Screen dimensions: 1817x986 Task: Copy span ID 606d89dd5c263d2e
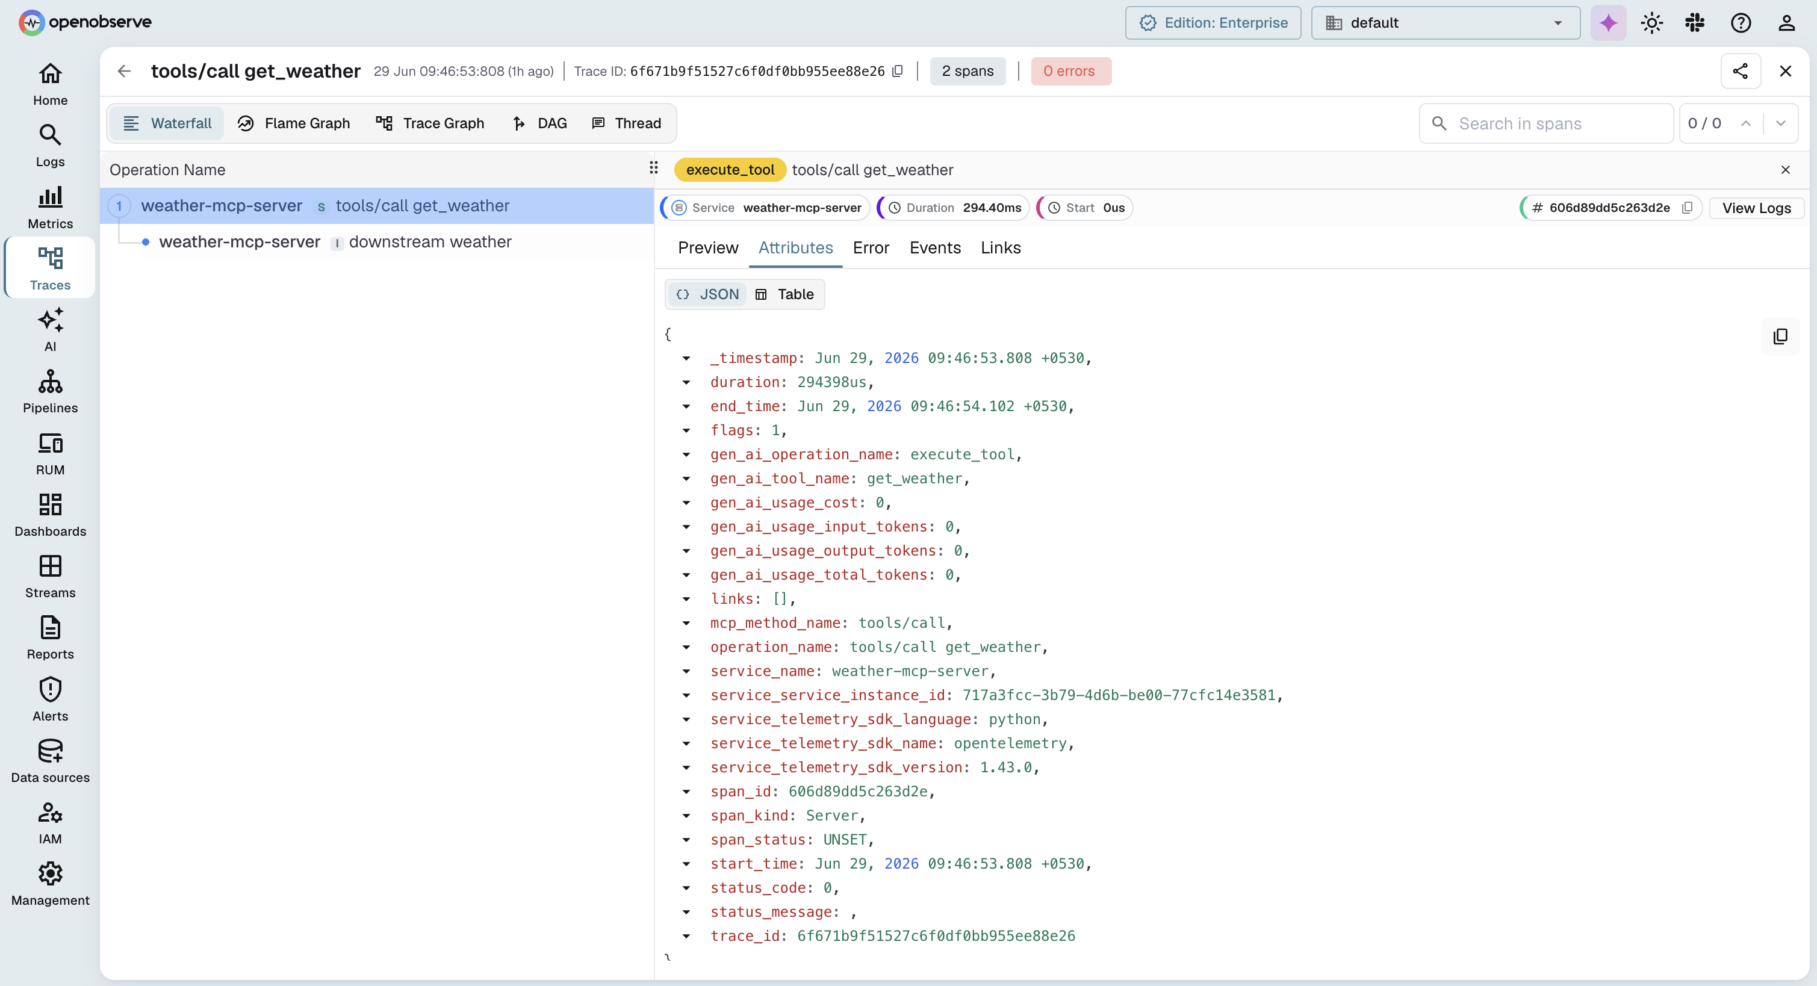[x=1687, y=207]
